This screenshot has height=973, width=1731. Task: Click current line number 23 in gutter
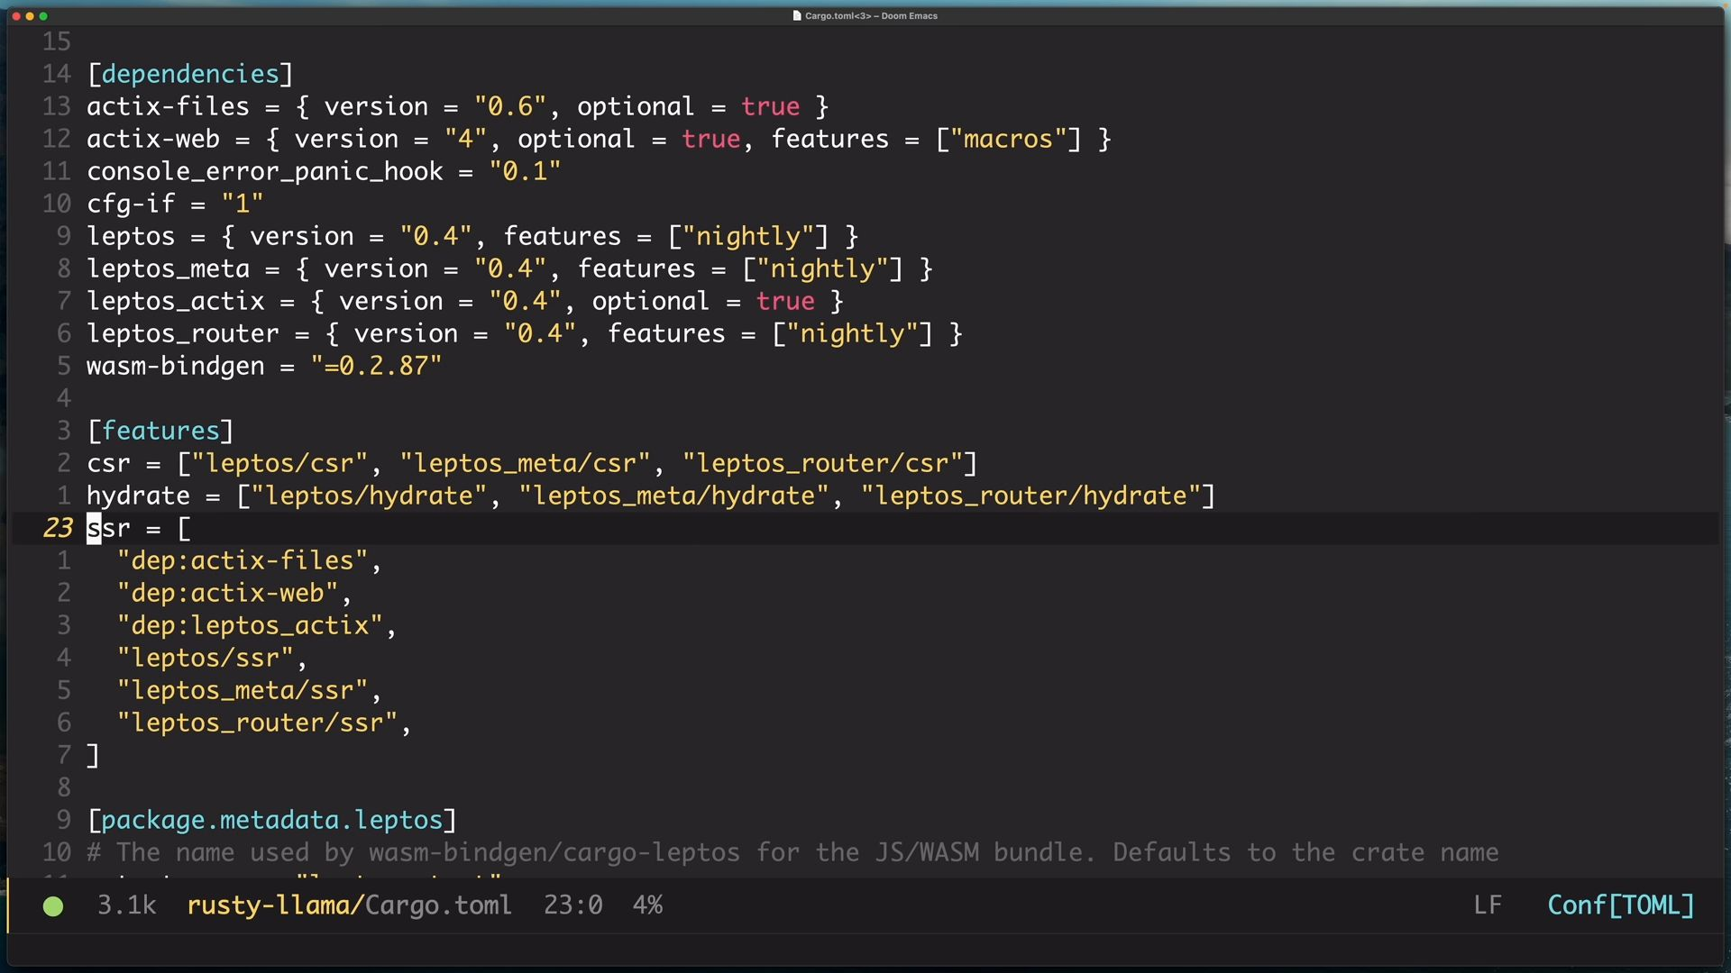pyautogui.click(x=58, y=528)
